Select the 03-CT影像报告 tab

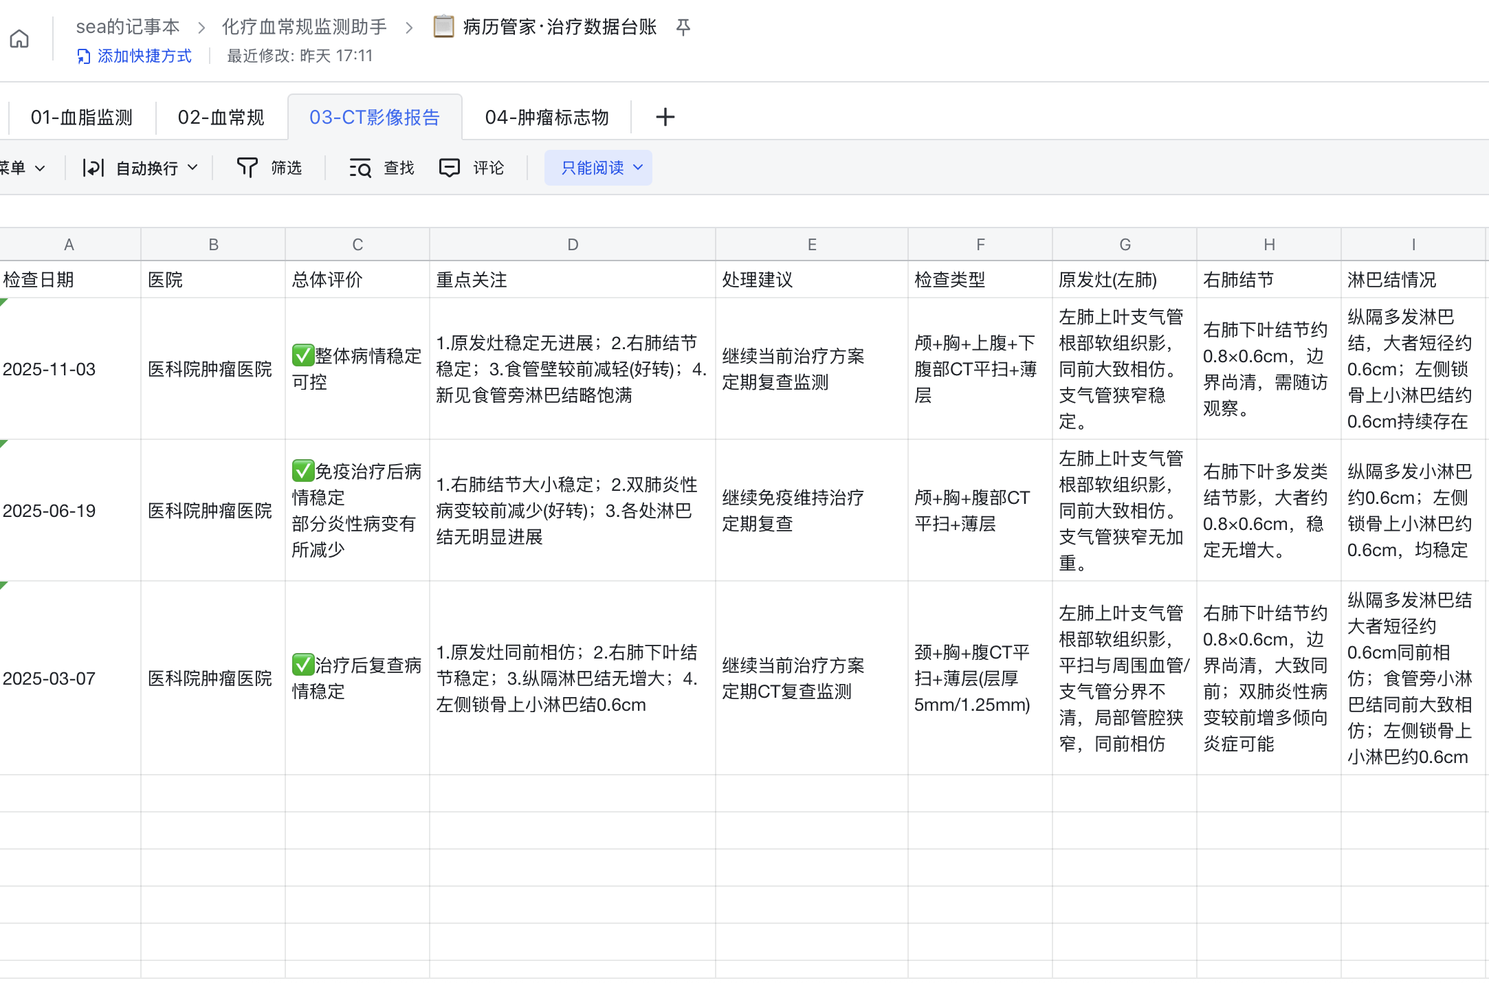click(x=375, y=118)
